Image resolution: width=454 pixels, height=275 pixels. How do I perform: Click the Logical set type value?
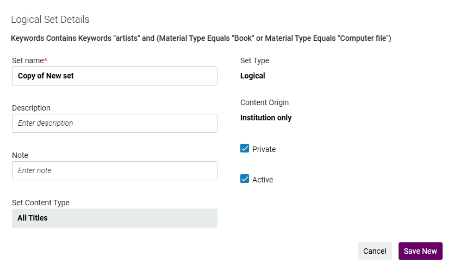[x=253, y=76]
